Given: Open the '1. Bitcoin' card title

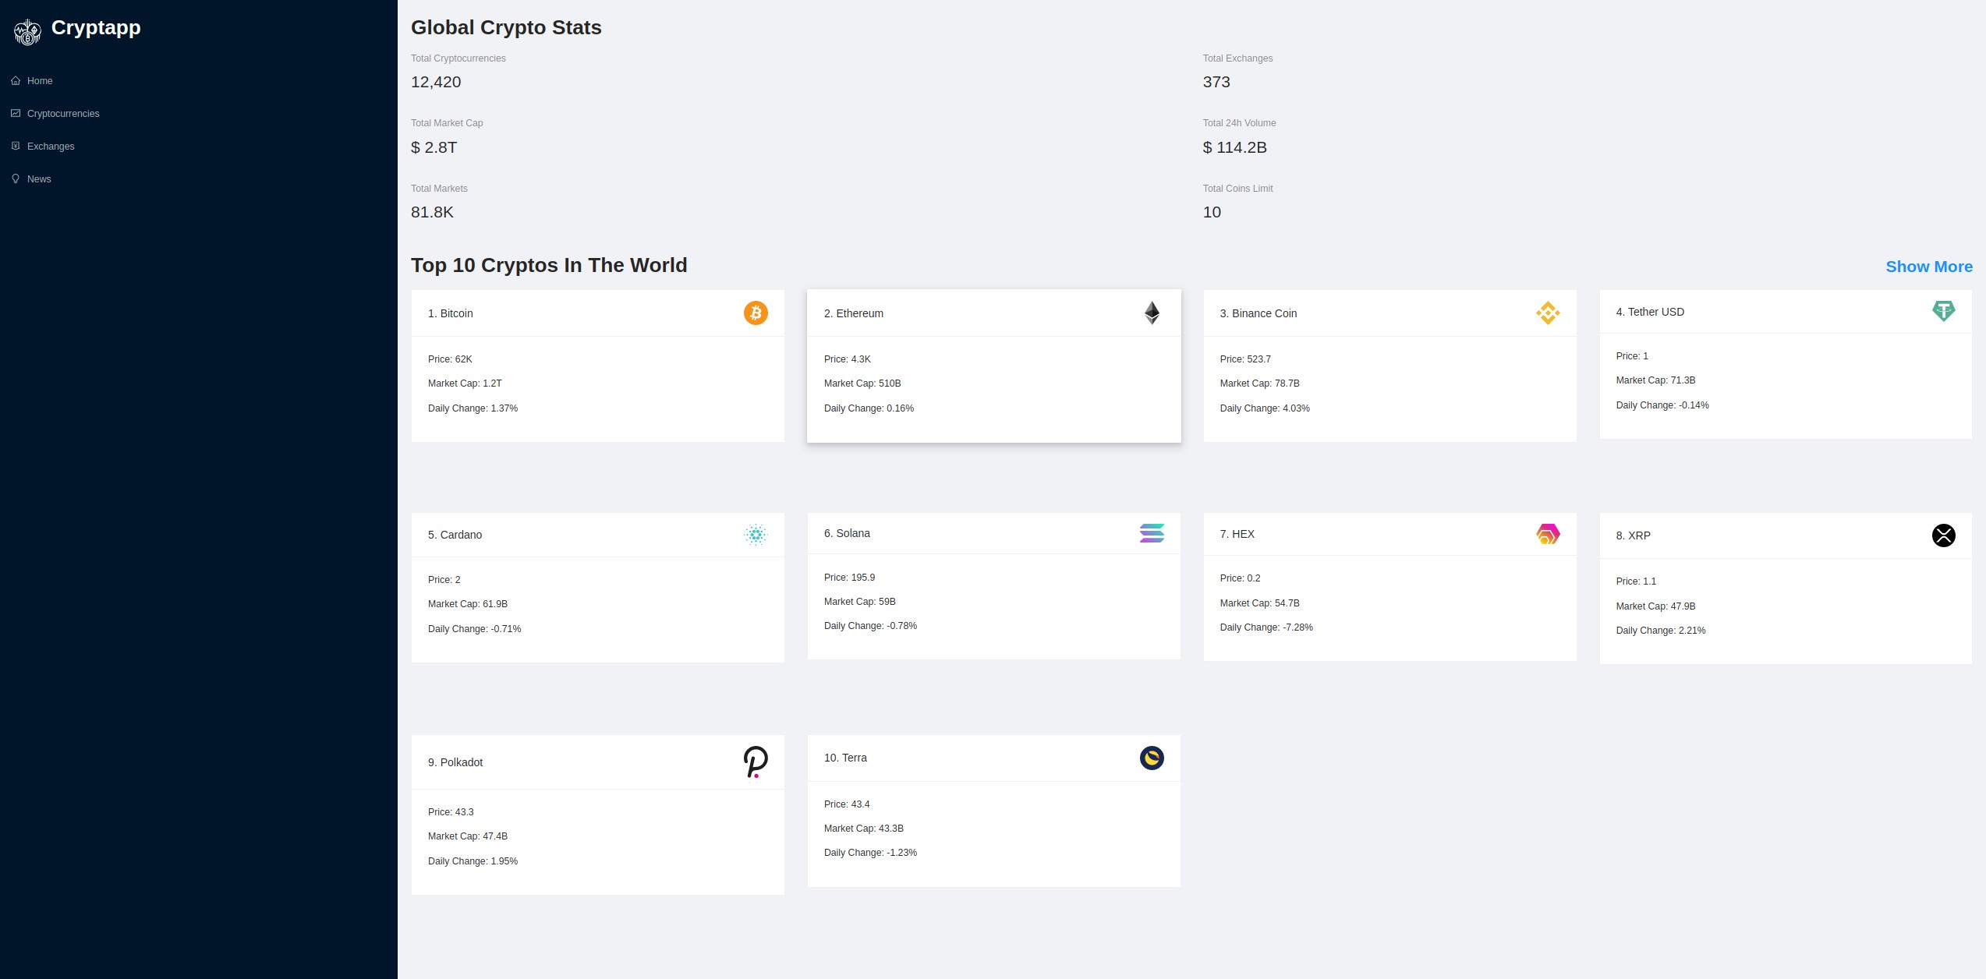Looking at the screenshot, I should coord(451,313).
